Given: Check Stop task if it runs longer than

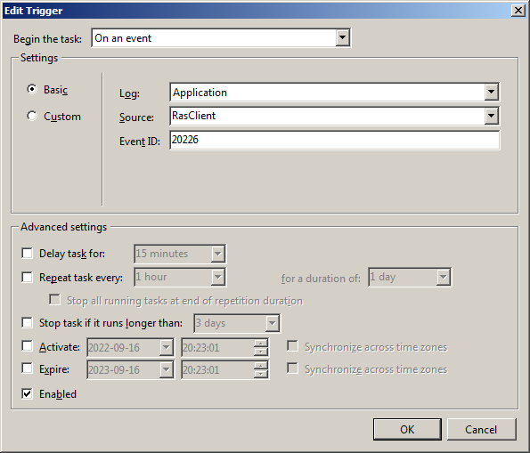Looking at the screenshot, I should (27, 322).
